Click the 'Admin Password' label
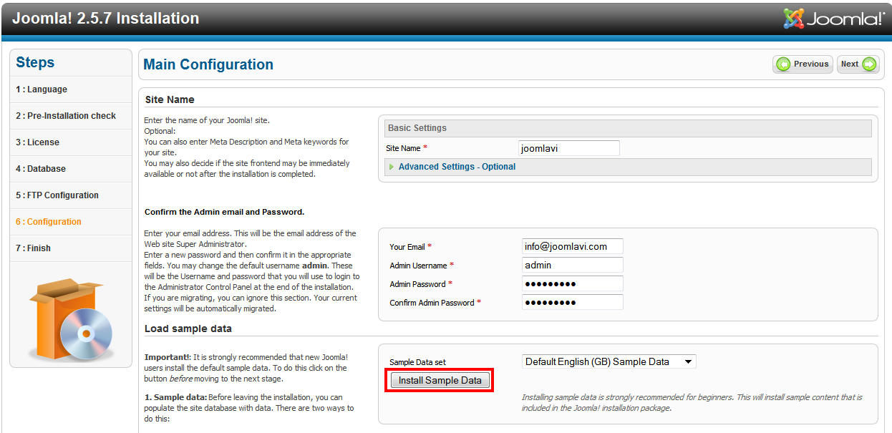This screenshot has height=433, width=892. tap(417, 284)
